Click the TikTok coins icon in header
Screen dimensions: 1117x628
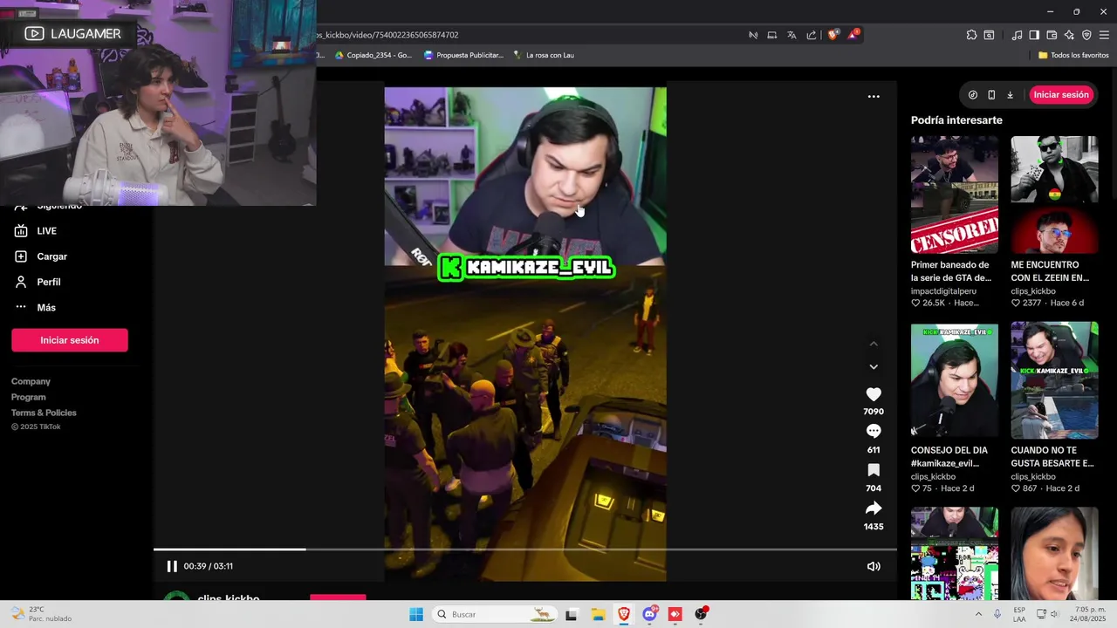point(973,94)
